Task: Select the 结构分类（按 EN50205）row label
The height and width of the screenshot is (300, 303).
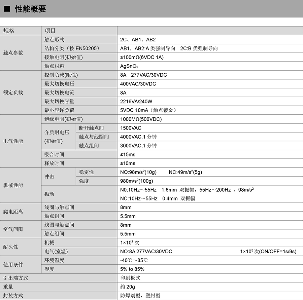Action: tap(72, 48)
